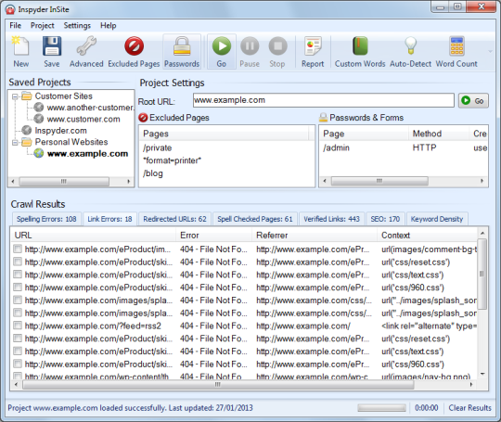This screenshot has height=422, width=501.
Task: Sort results by the Context column header
Action: point(427,236)
